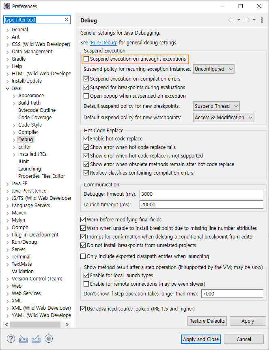Expand the Run/Debug tree node
Viewport: 269px width, 350px height.
pos(7,243)
